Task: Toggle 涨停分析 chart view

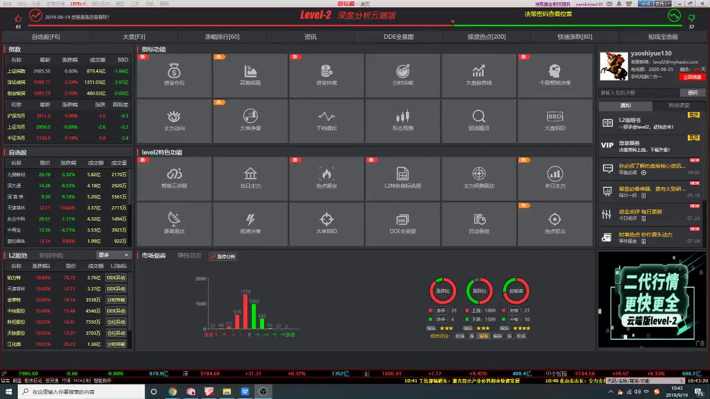Action: tap(223, 256)
